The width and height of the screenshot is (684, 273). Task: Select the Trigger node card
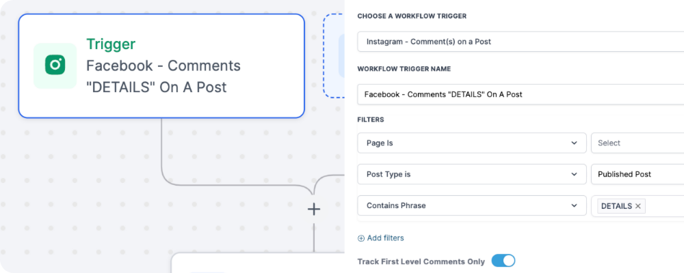coord(161,66)
